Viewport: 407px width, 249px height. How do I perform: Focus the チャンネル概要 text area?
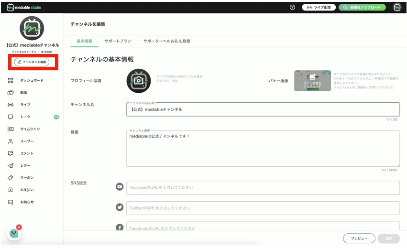tap(263, 148)
